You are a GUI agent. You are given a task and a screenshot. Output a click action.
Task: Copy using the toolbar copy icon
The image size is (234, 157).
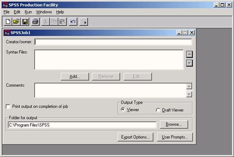[54, 22]
